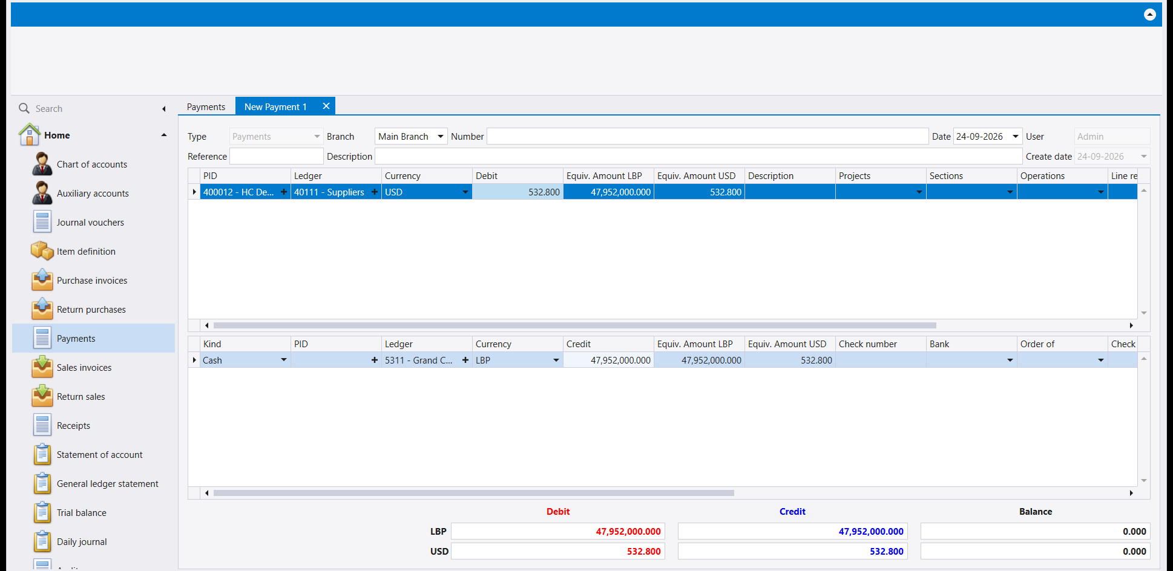
Task: Open the Date picker dropdown
Action: point(1016,136)
